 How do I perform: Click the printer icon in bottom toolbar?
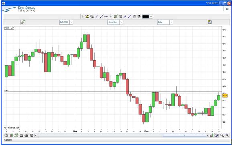[26, 135]
